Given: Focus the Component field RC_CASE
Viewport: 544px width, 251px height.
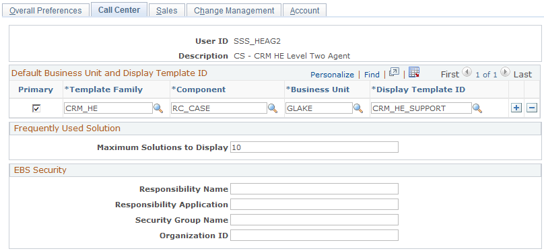Looking at the screenshot, I should pyautogui.click(x=219, y=108).
